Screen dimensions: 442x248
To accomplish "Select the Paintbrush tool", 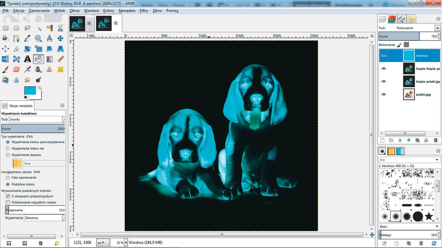I will tap(6, 70).
